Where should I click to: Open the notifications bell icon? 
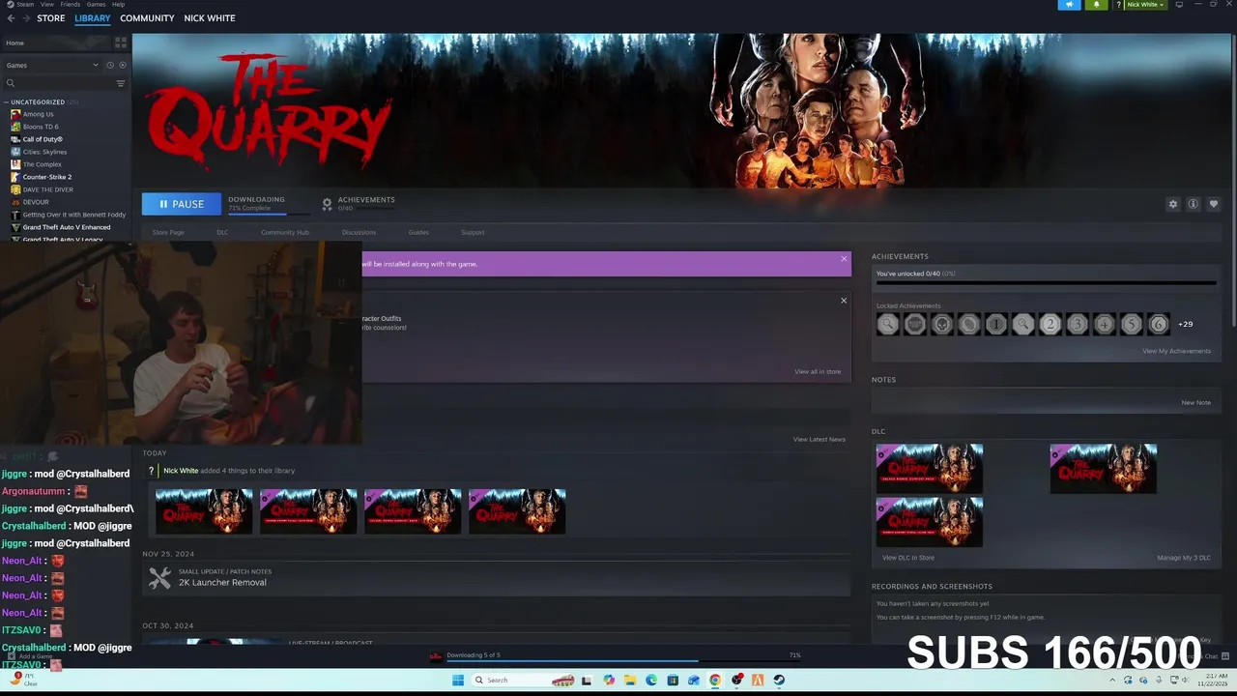click(1096, 5)
